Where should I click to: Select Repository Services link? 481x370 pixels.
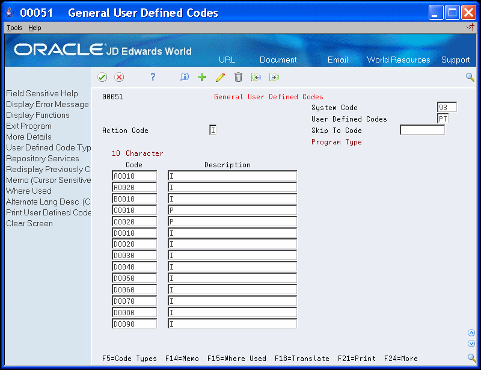[x=43, y=158]
